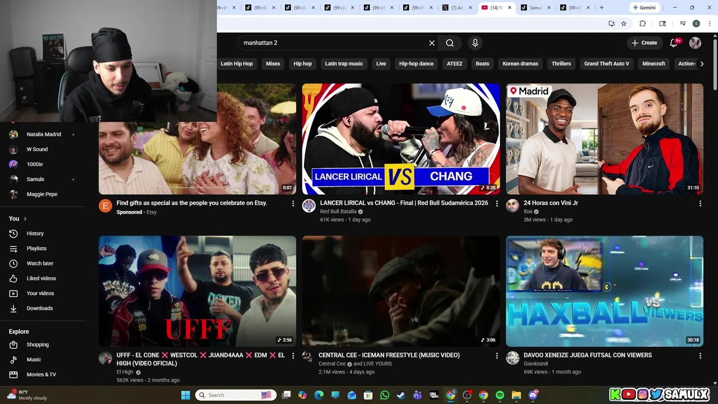Open the Chrome profile 'S' icon
718x404 pixels.
[696, 24]
